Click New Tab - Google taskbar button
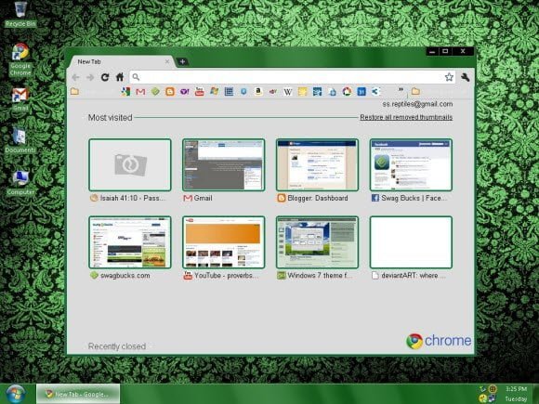 pyautogui.click(x=78, y=394)
